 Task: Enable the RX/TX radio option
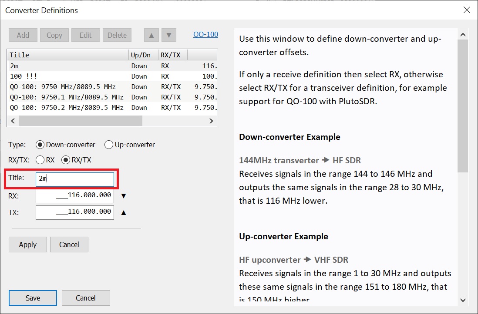click(66, 160)
